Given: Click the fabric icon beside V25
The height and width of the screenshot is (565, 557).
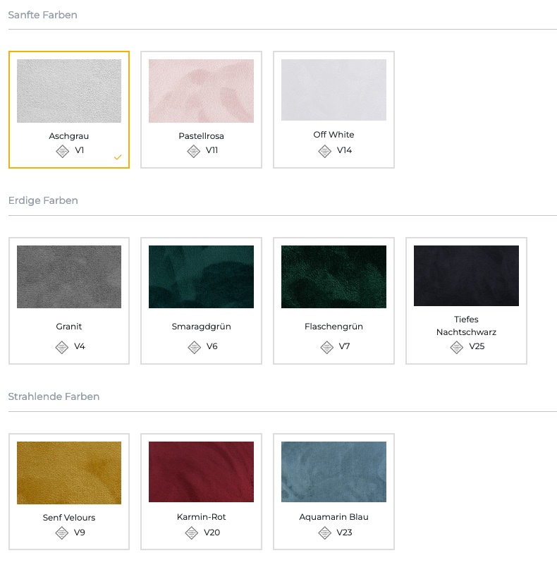Looking at the screenshot, I should pos(456,347).
